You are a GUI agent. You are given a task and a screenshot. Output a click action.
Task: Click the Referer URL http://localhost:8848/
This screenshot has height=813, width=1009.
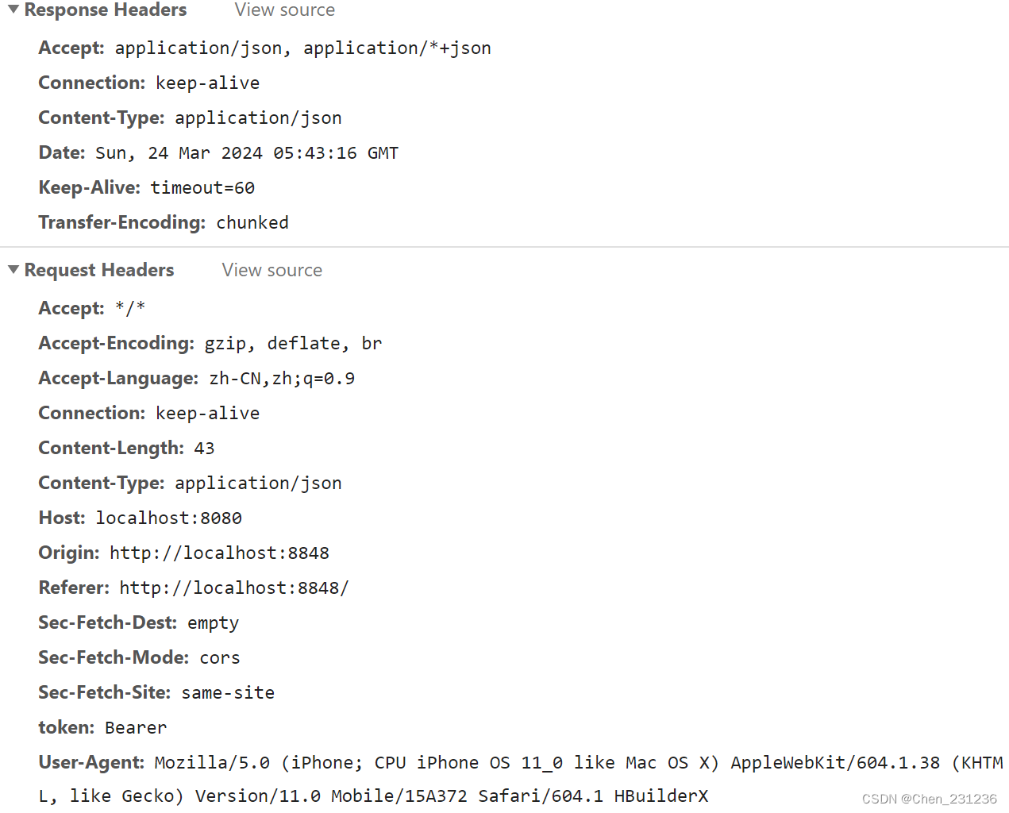(235, 588)
